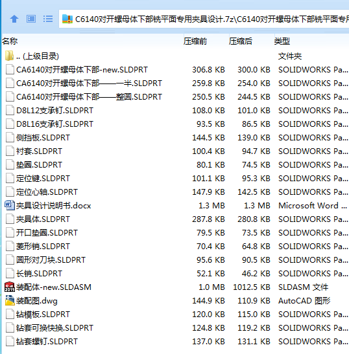
Task: Select 菱形销.SLDPRT file
Action: 43,246
